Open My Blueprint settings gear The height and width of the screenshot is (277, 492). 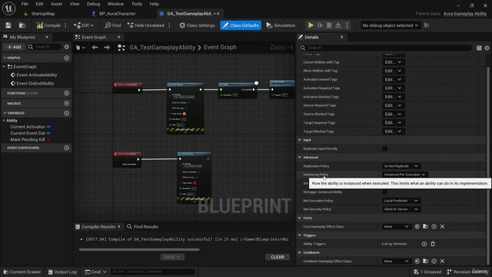(67, 47)
